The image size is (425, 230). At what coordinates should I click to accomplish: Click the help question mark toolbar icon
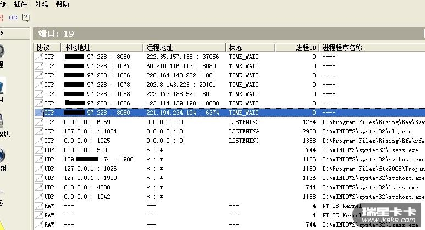click(26, 18)
